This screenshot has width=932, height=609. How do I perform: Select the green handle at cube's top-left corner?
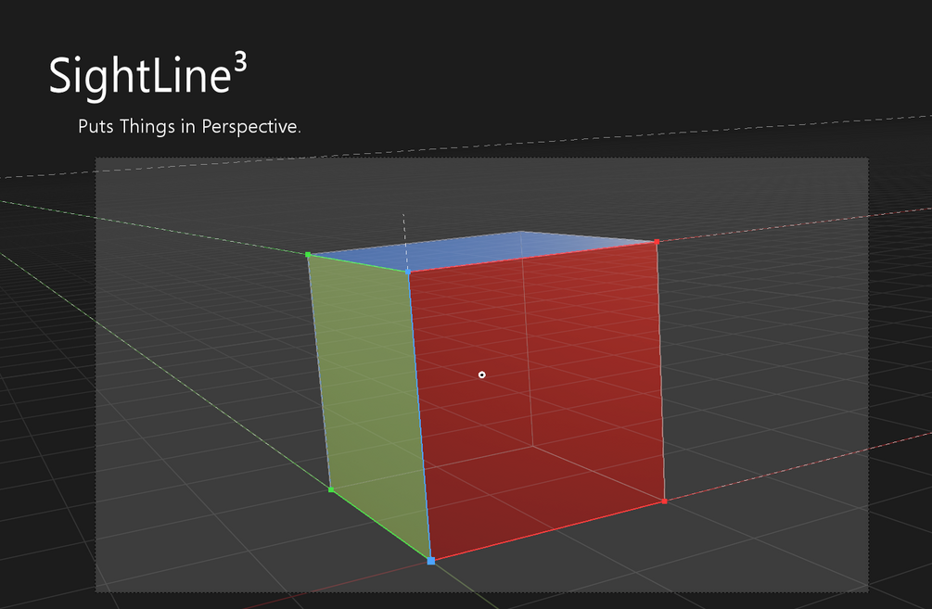(308, 254)
